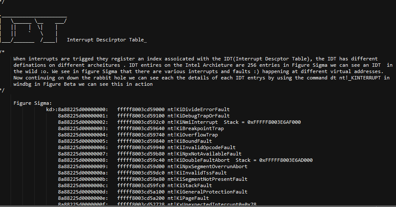
Task: Click the word 'windbg' in the comment paragraph
Action: [24, 84]
